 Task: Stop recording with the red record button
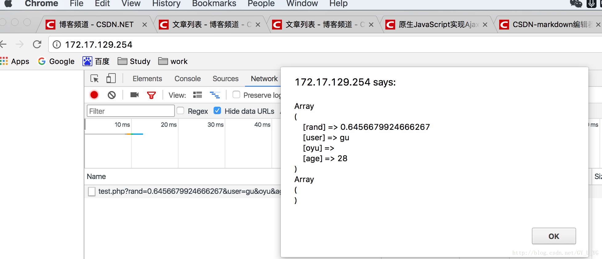click(x=94, y=95)
